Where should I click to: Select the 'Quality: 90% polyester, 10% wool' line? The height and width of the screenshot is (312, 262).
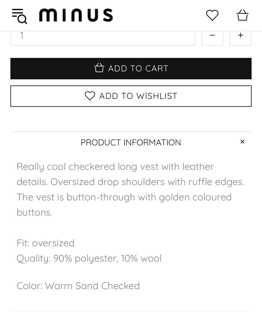(x=89, y=259)
